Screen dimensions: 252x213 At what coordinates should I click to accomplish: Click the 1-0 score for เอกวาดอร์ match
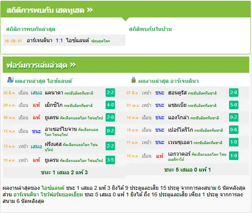pyautogui.click(x=233, y=155)
